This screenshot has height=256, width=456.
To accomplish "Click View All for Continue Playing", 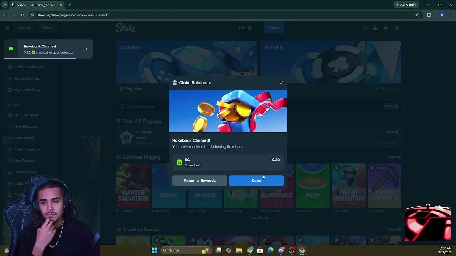I will tap(394, 157).
